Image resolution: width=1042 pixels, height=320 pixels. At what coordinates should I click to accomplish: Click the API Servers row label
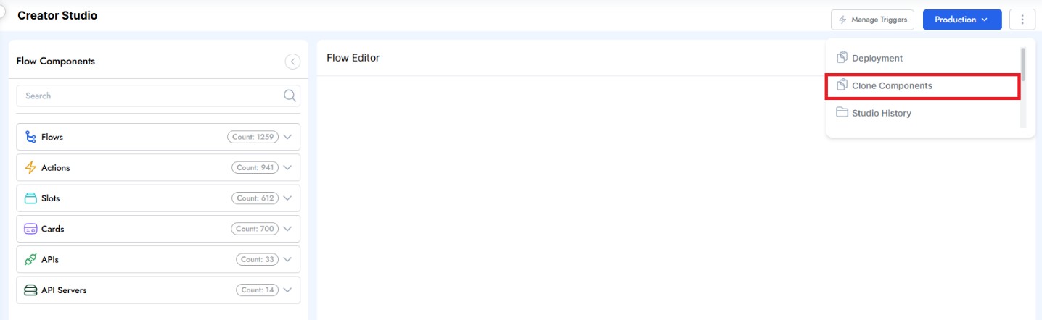(x=64, y=290)
